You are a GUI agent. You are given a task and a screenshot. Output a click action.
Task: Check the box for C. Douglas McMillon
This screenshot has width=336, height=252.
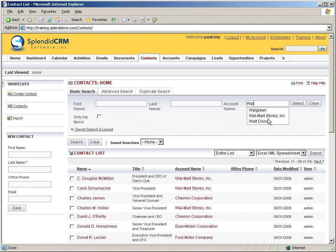72,178
